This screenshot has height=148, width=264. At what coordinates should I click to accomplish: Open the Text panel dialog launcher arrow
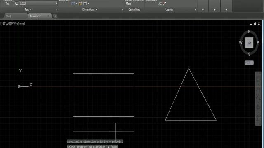[57, 10]
